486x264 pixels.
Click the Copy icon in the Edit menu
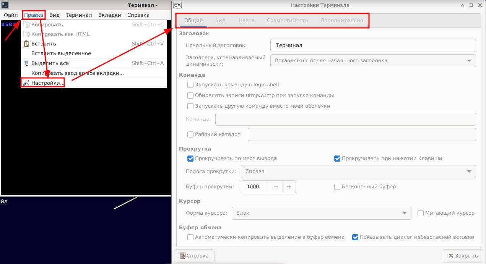pyautogui.click(x=26, y=24)
